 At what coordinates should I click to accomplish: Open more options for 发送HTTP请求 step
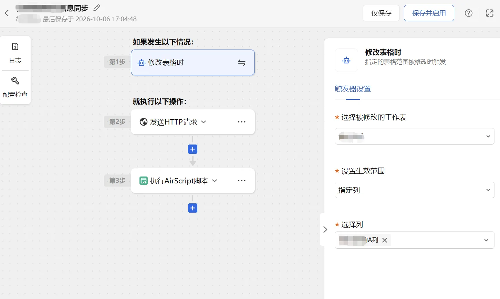pos(242,122)
